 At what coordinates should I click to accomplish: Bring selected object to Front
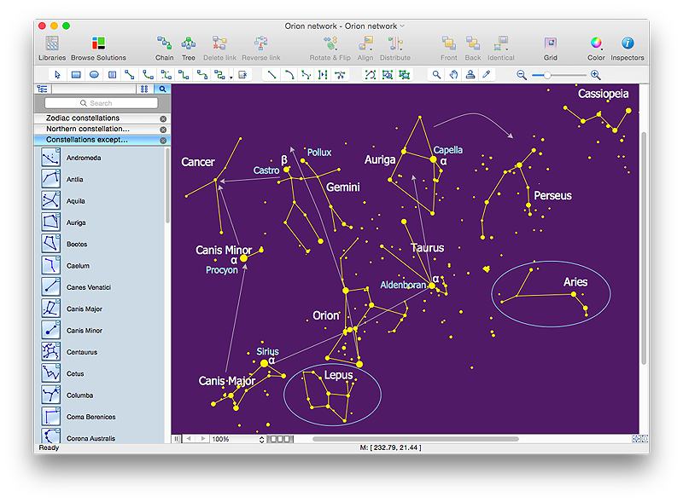[449, 43]
